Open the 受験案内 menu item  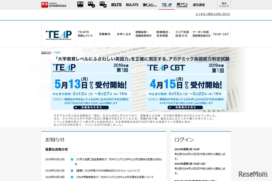105,34
